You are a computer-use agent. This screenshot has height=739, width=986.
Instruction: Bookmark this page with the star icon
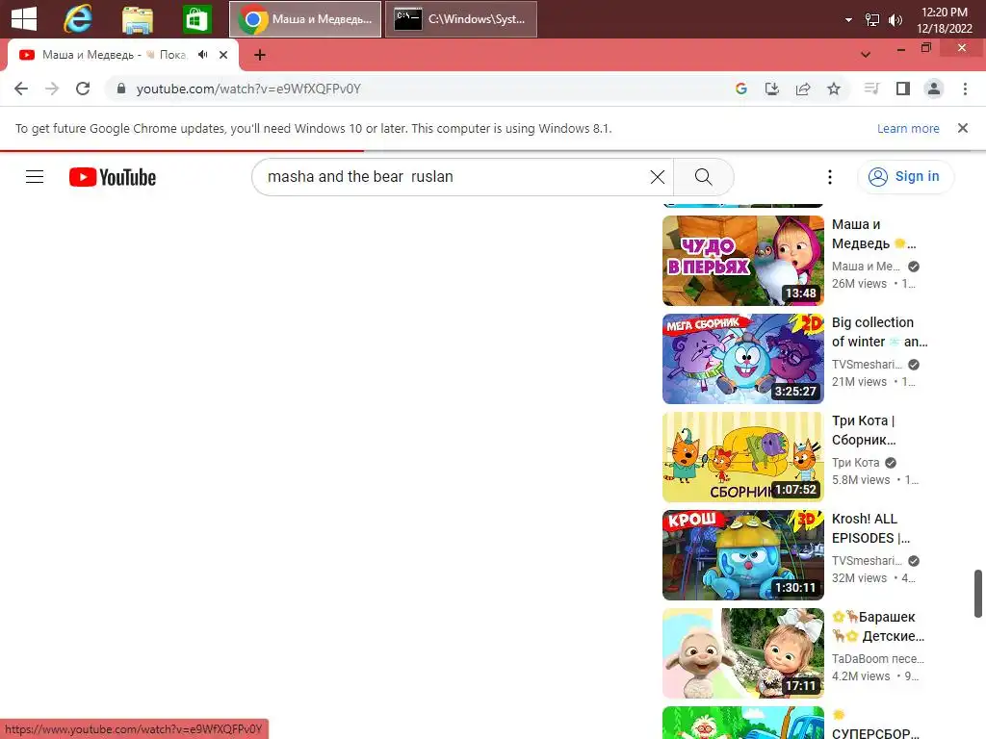[834, 89]
